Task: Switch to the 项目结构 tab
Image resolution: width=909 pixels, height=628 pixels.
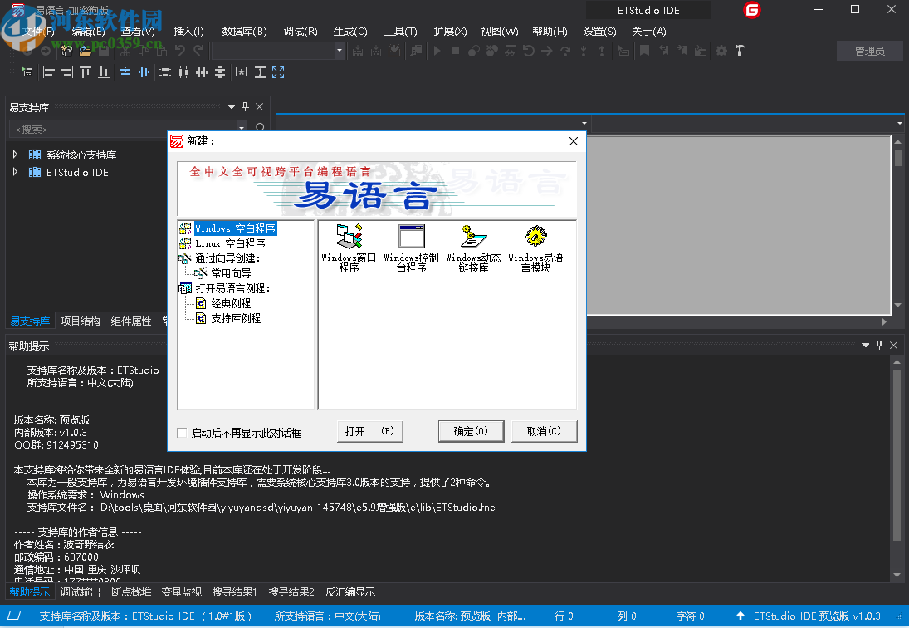Action: (x=80, y=320)
